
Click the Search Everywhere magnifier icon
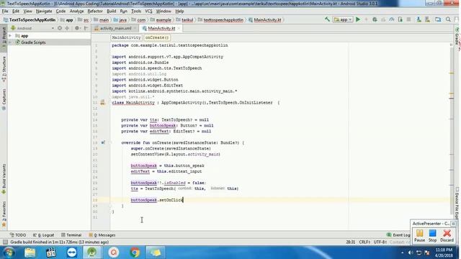(x=448, y=19)
